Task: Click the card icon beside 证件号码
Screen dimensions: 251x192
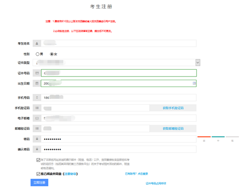Action: click(x=37, y=73)
